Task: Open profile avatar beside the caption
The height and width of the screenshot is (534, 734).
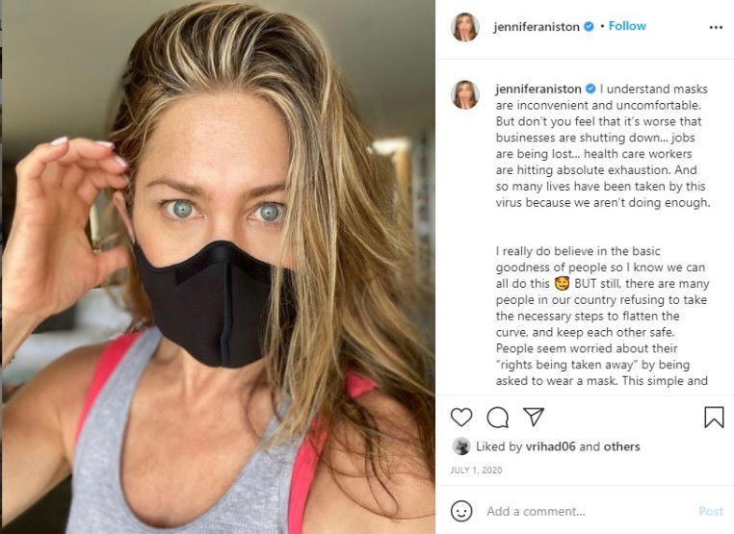Action: [465, 94]
